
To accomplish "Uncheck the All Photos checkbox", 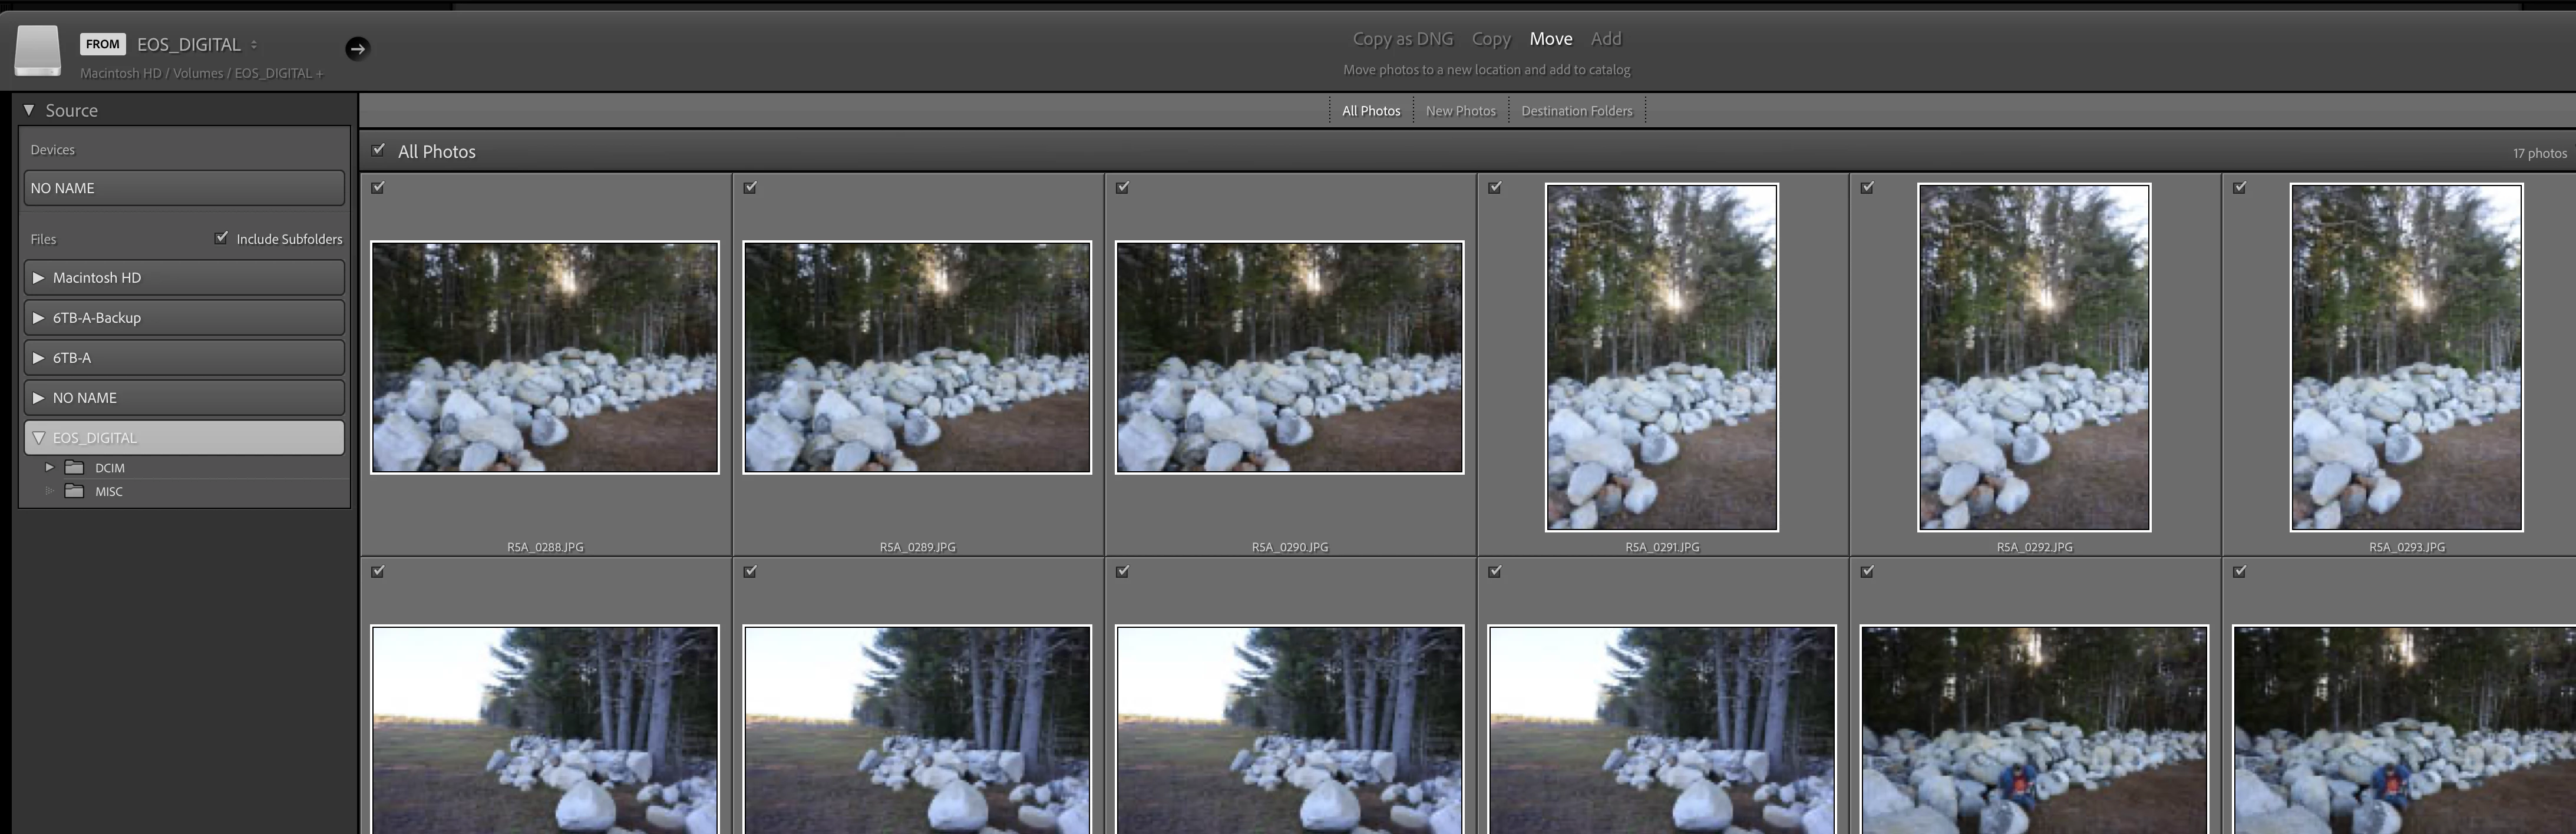I will coord(378,150).
